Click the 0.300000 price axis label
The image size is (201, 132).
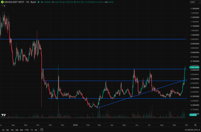coord(195,96)
